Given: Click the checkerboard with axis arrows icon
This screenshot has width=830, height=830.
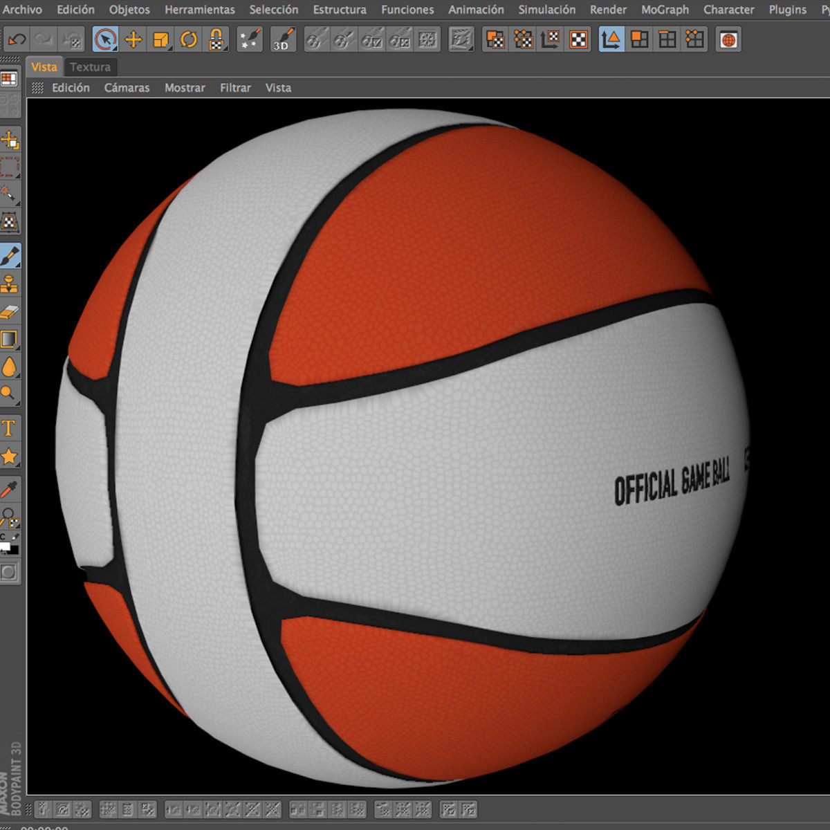Looking at the screenshot, I should 551,39.
